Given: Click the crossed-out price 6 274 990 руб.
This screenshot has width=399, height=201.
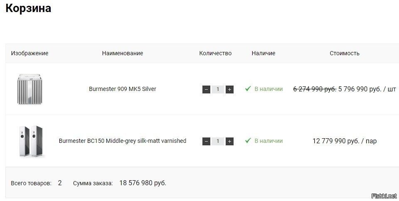Looking at the screenshot, I should click(315, 89).
